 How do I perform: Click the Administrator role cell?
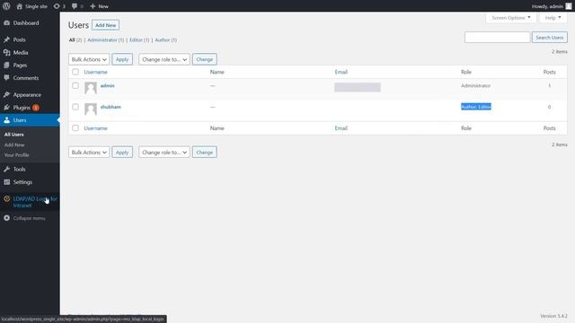475,86
